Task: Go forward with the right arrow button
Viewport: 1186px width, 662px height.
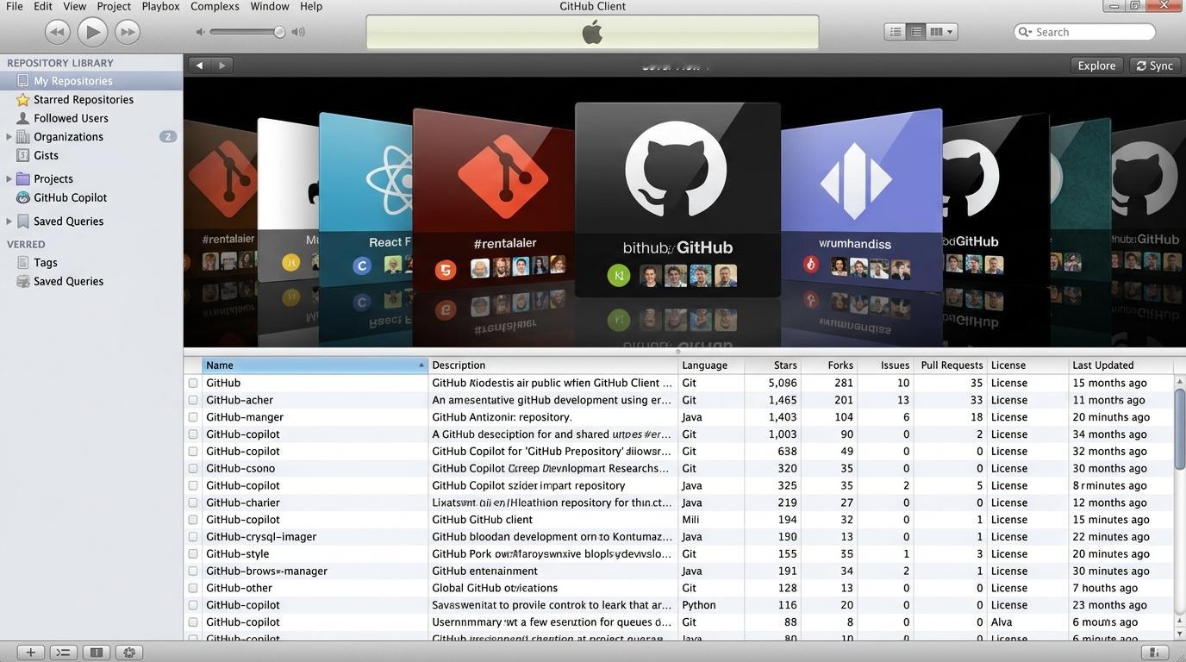Action: tap(222, 66)
